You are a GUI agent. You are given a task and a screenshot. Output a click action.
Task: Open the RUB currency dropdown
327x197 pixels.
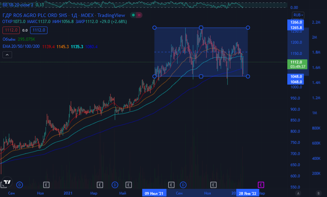click(298, 15)
